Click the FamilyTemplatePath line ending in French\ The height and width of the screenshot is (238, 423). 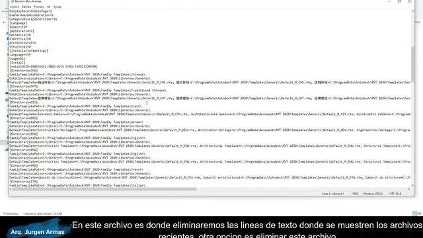pos(77,170)
